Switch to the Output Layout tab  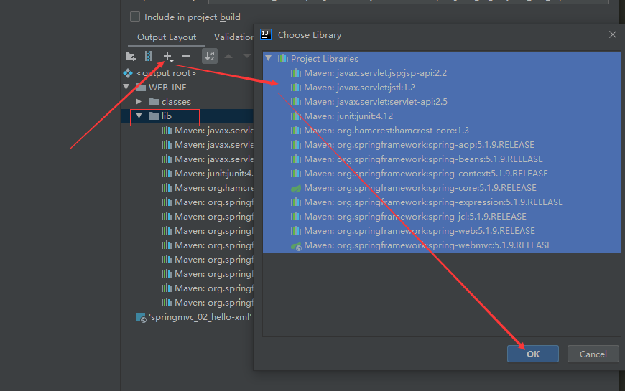167,37
